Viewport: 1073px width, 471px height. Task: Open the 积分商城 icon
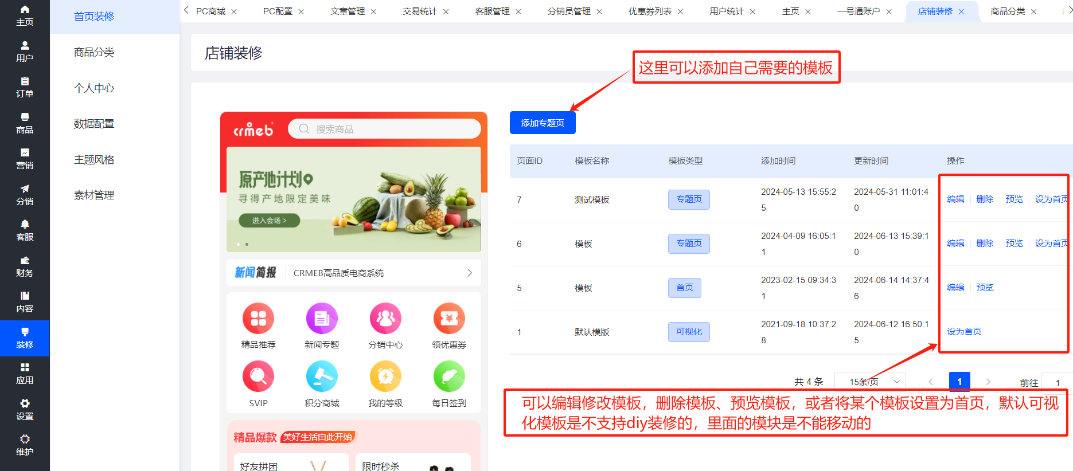click(322, 376)
